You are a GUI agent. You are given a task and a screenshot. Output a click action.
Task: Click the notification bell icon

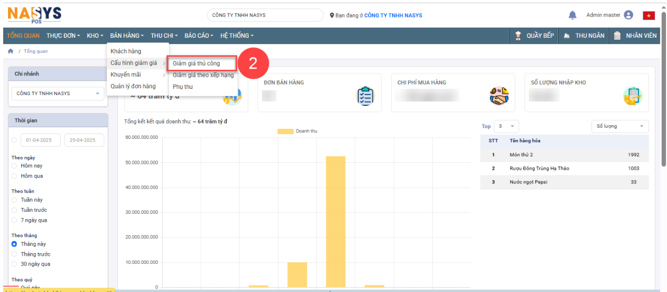(572, 15)
